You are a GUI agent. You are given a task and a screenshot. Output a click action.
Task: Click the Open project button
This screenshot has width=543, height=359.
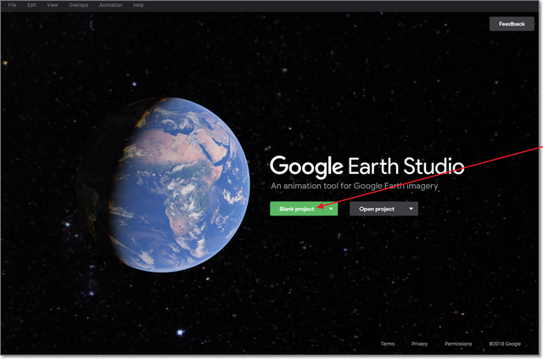377,209
